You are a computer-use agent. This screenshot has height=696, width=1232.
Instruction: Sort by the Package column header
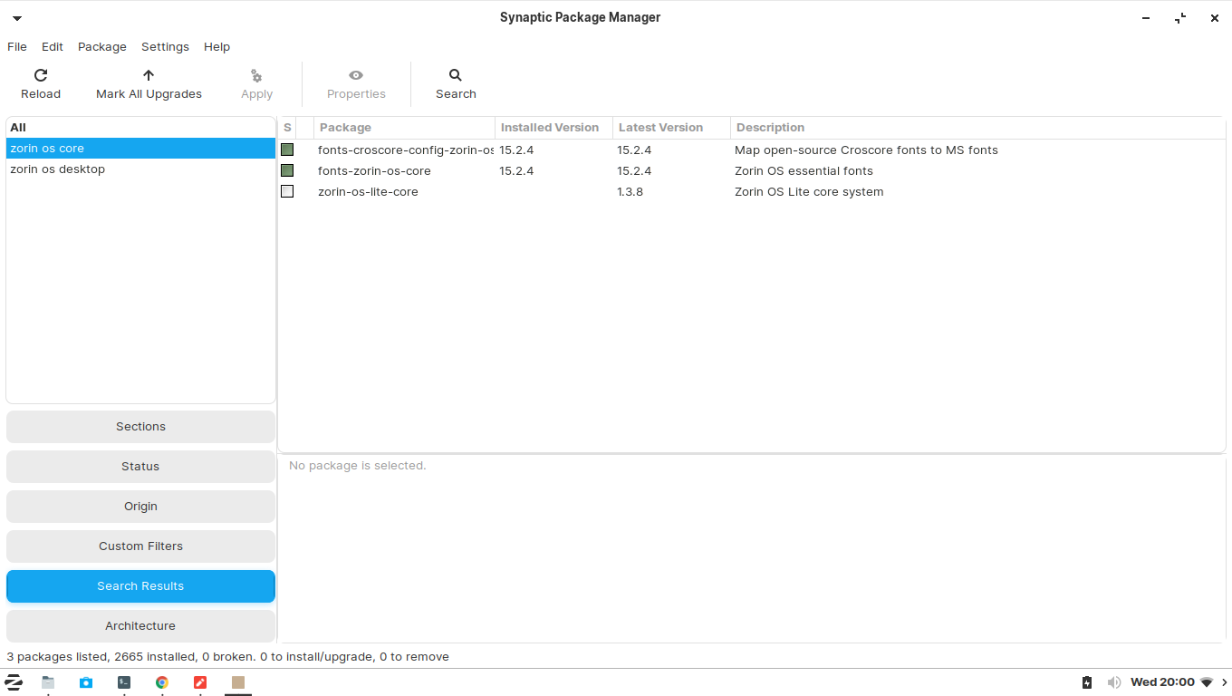click(x=404, y=128)
